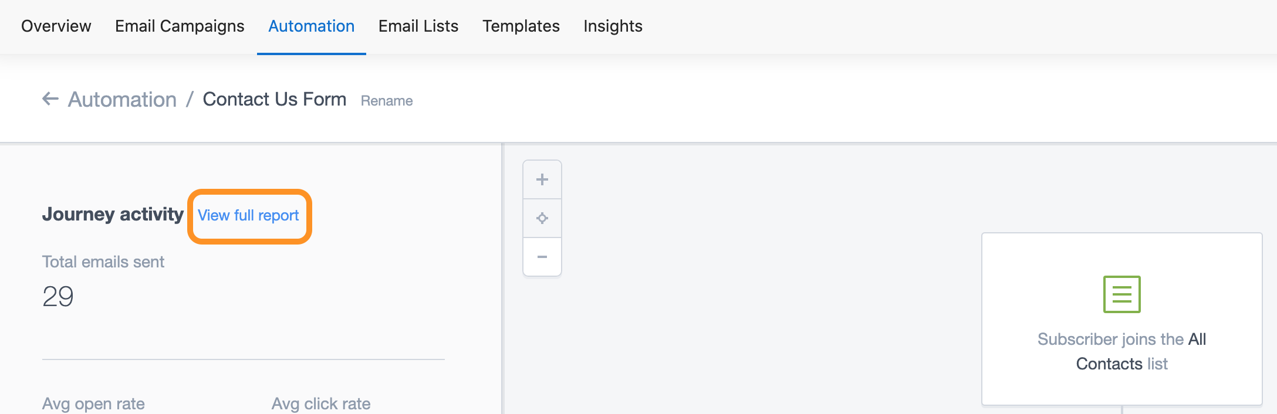Click Rename next to Contact Us Form

pos(387,101)
